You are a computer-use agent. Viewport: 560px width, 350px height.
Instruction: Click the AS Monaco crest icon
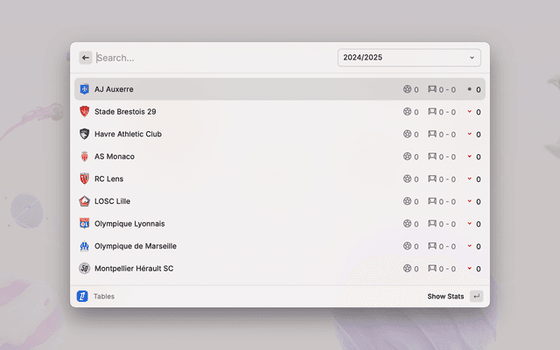[85, 157]
